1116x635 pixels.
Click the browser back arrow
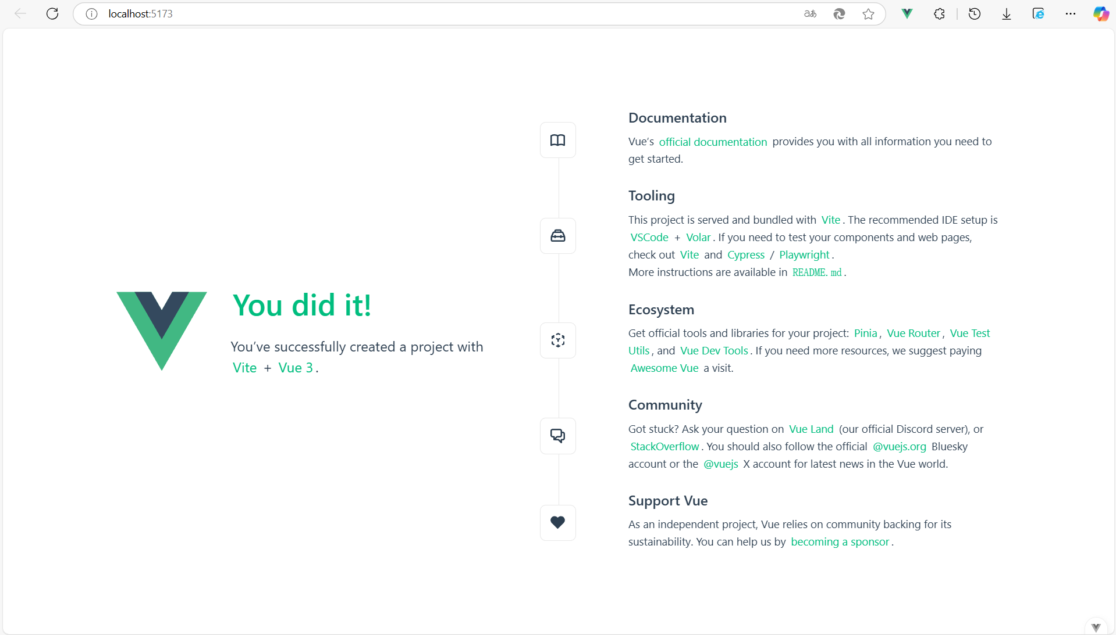pyautogui.click(x=20, y=14)
